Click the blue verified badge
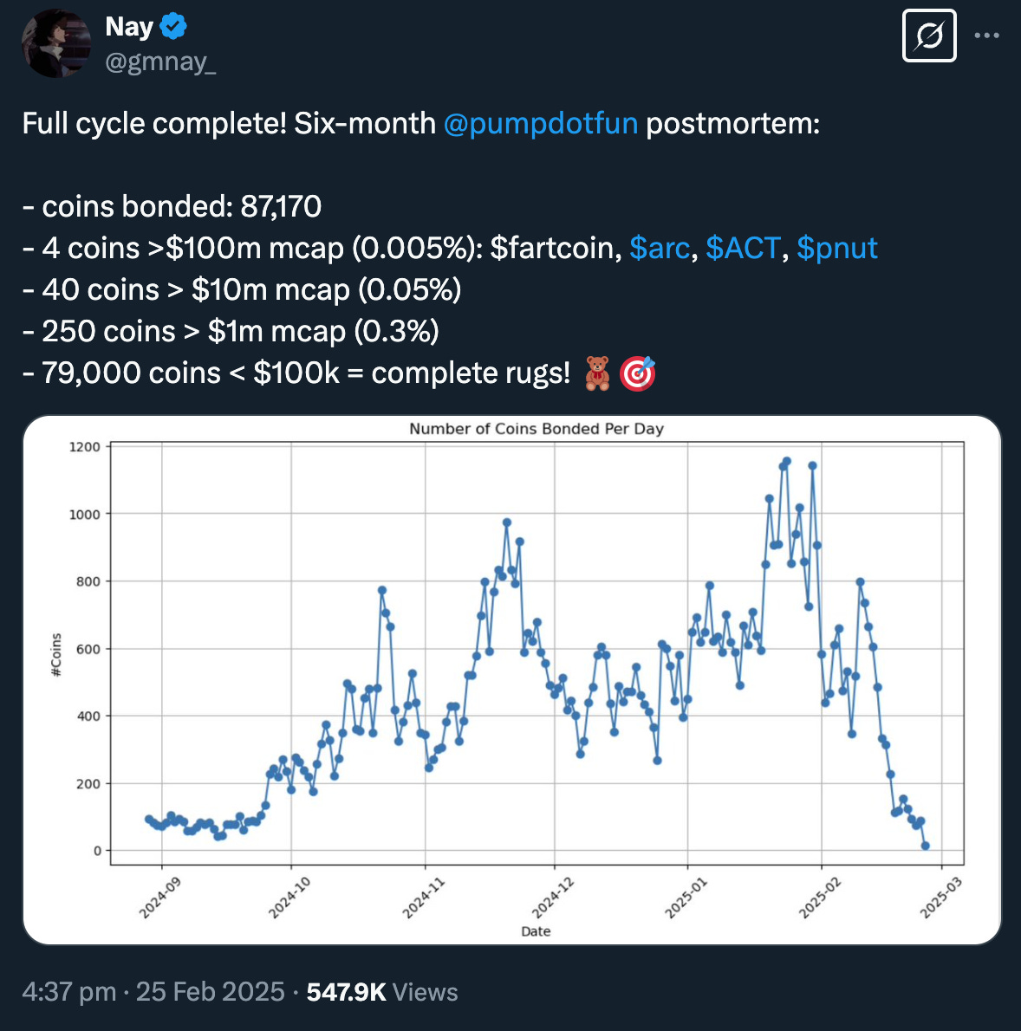This screenshot has width=1021, height=1031. [x=174, y=27]
